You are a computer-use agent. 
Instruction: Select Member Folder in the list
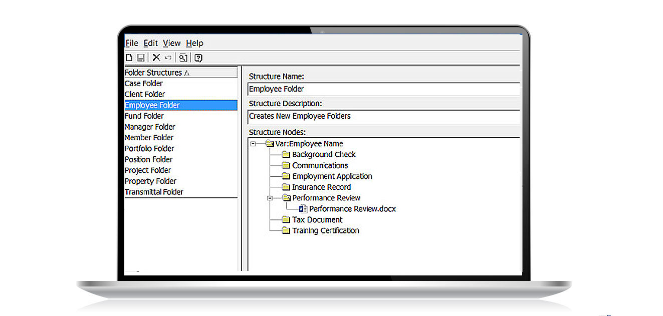point(149,138)
